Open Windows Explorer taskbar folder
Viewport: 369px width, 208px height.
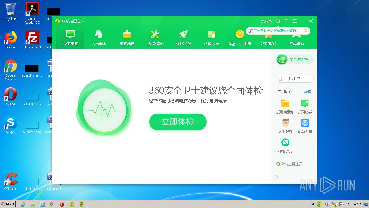coord(33,204)
